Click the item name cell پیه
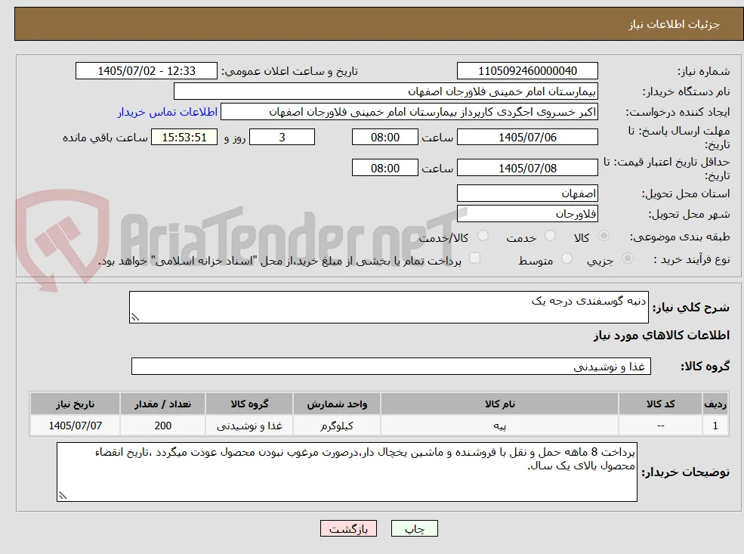The width and height of the screenshot is (744, 554). 499,426
